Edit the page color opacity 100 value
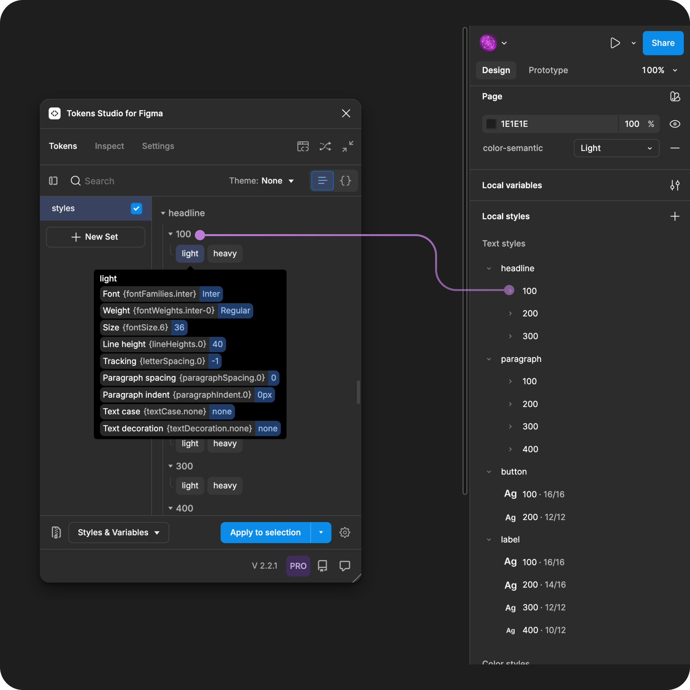The height and width of the screenshot is (690, 690). pyautogui.click(x=632, y=124)
